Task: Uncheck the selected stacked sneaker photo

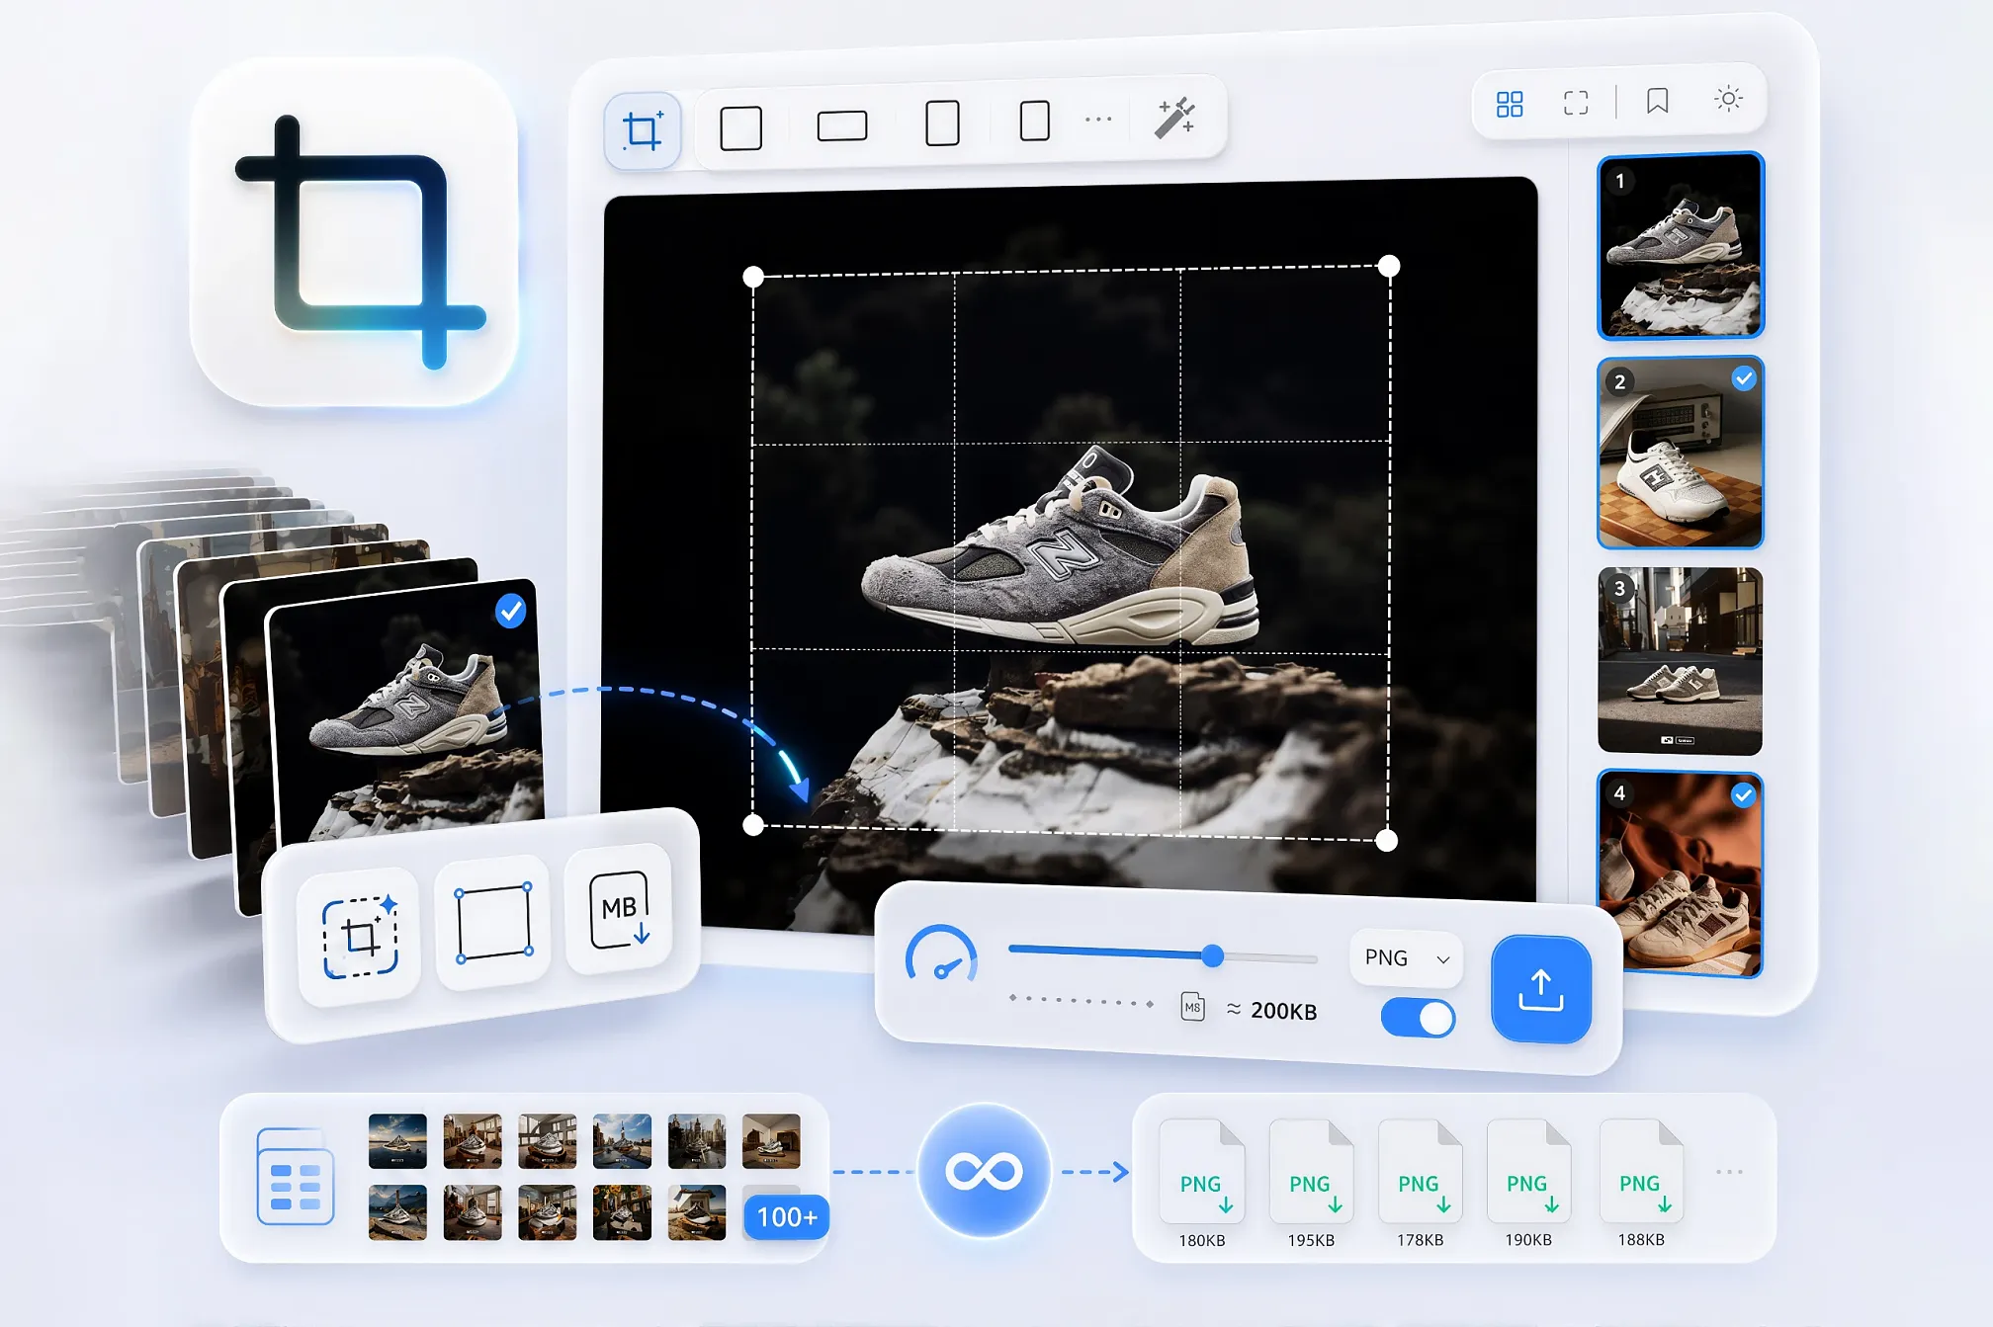Action: point(510,612)
